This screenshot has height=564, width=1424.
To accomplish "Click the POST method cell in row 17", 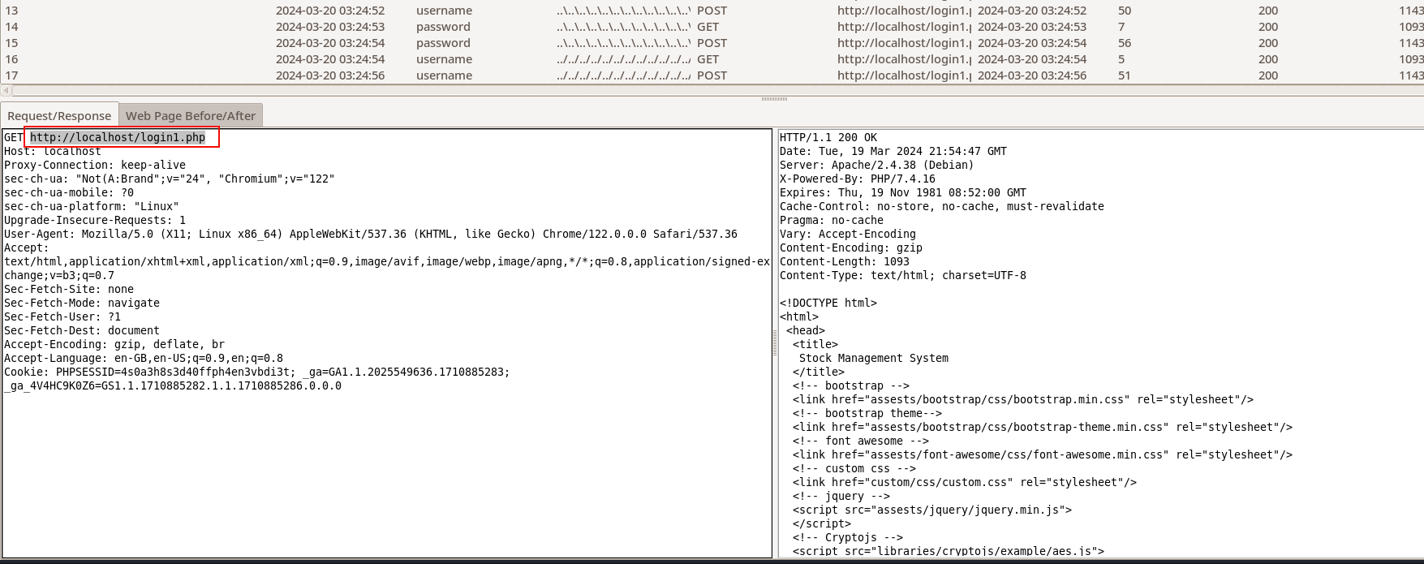I will [712, 75].
